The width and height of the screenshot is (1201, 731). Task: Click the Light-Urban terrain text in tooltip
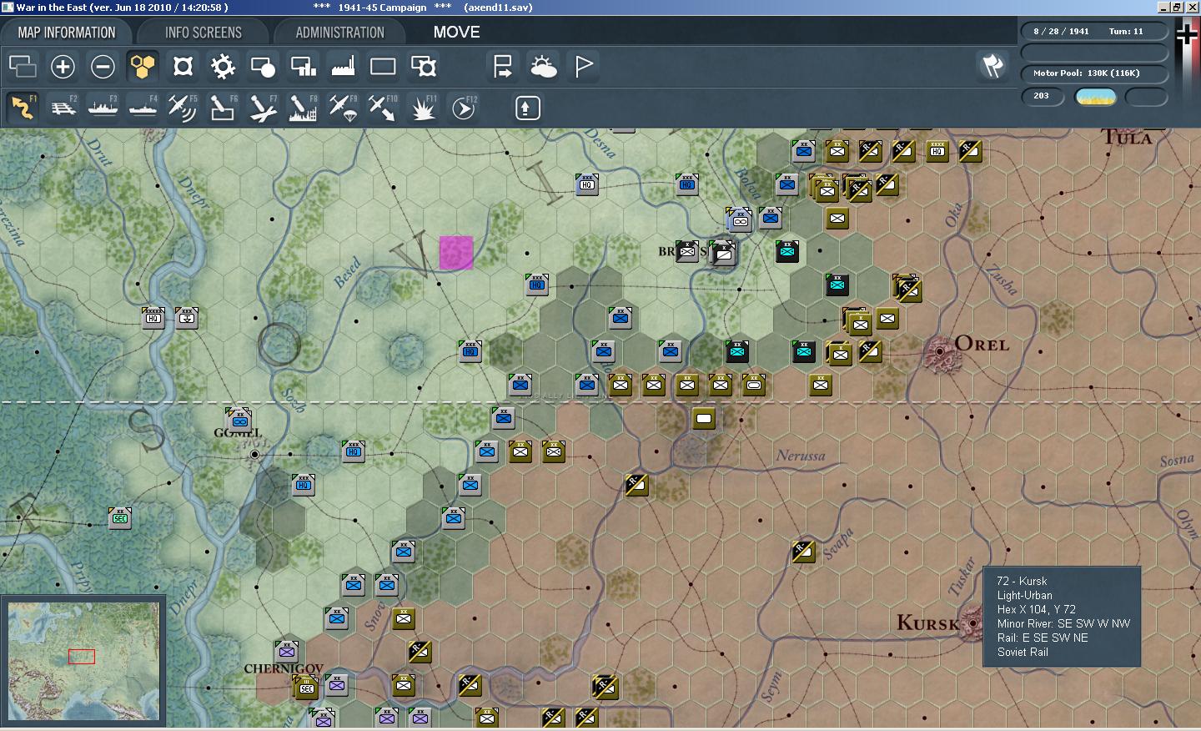[1024, 595]
